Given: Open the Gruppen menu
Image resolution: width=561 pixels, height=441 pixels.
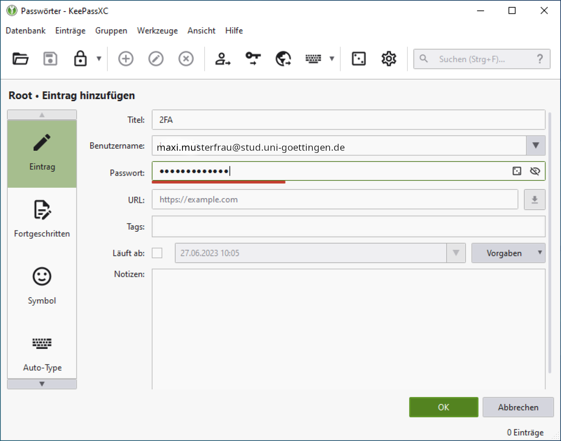Looking at the screenshot, I should click(111, 31).
